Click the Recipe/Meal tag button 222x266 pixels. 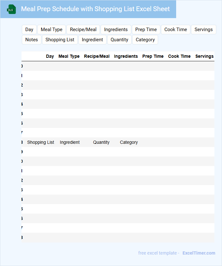(83, 30)
